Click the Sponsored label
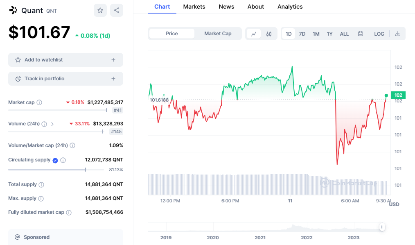Screen dimensions: 415x245 coord(36,237)
